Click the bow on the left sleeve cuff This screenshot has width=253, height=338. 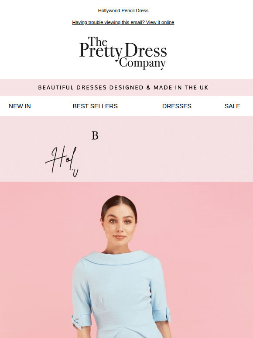point(76,323)
